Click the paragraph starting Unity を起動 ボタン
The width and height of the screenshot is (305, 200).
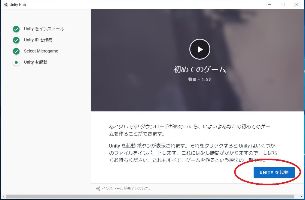pyautogui.click(x=193, y=153)
